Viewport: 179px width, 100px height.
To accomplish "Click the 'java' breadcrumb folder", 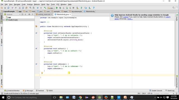I will point(40,11).
